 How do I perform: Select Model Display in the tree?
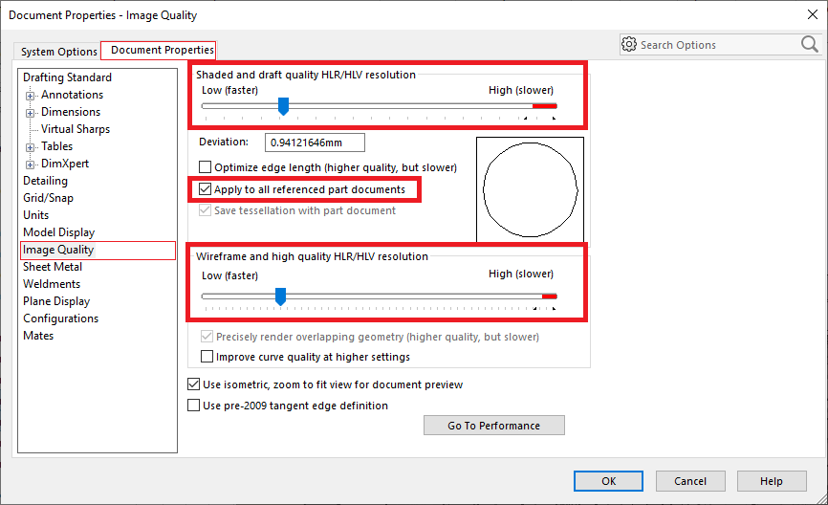(x=58, y=232)
